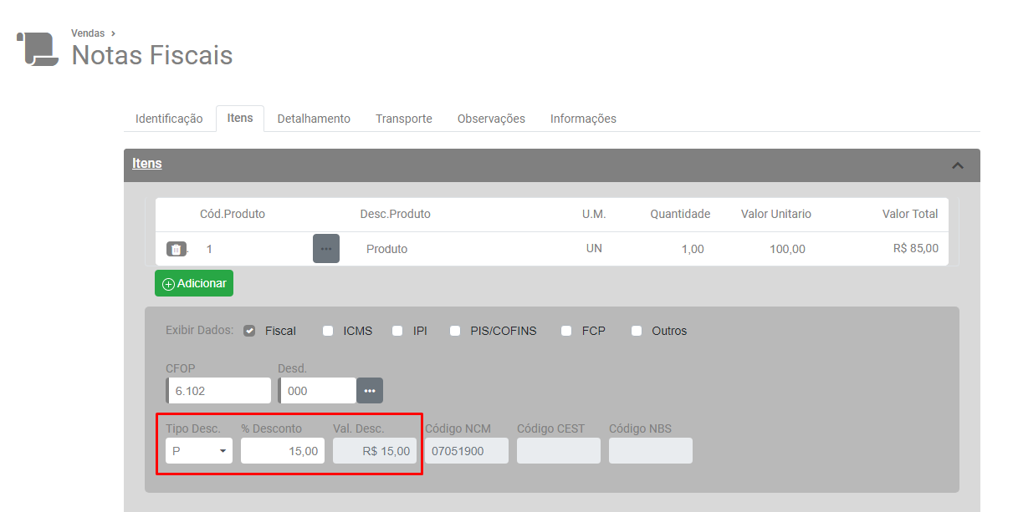Switch to the Identificação tab

(x=169, y=119)
